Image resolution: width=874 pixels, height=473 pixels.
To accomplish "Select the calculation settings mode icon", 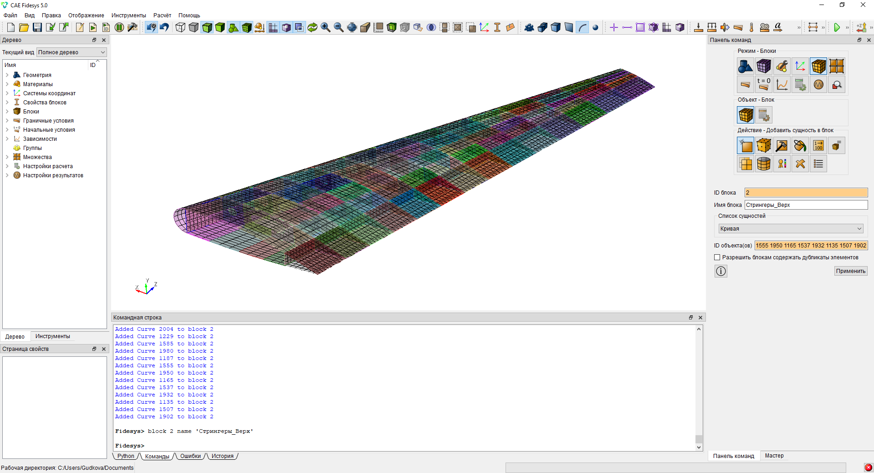I will click(x=800, y=84).
